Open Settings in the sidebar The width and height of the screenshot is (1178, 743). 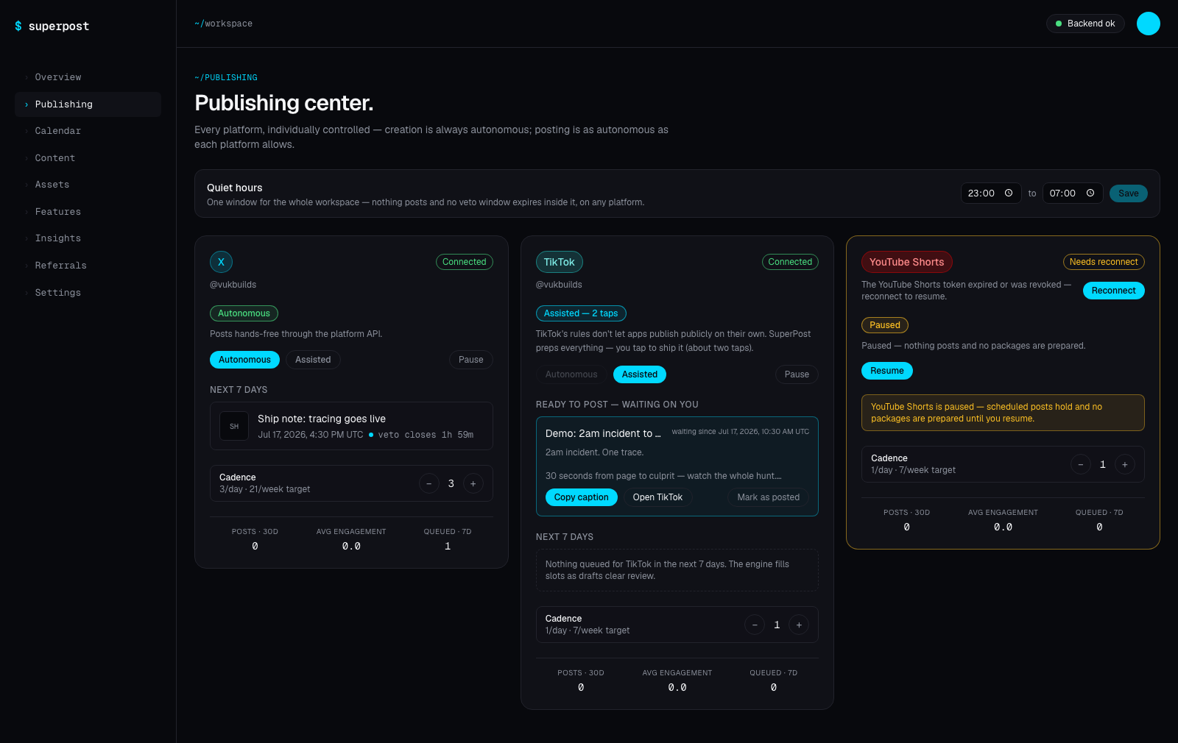[x=88, y=293]
